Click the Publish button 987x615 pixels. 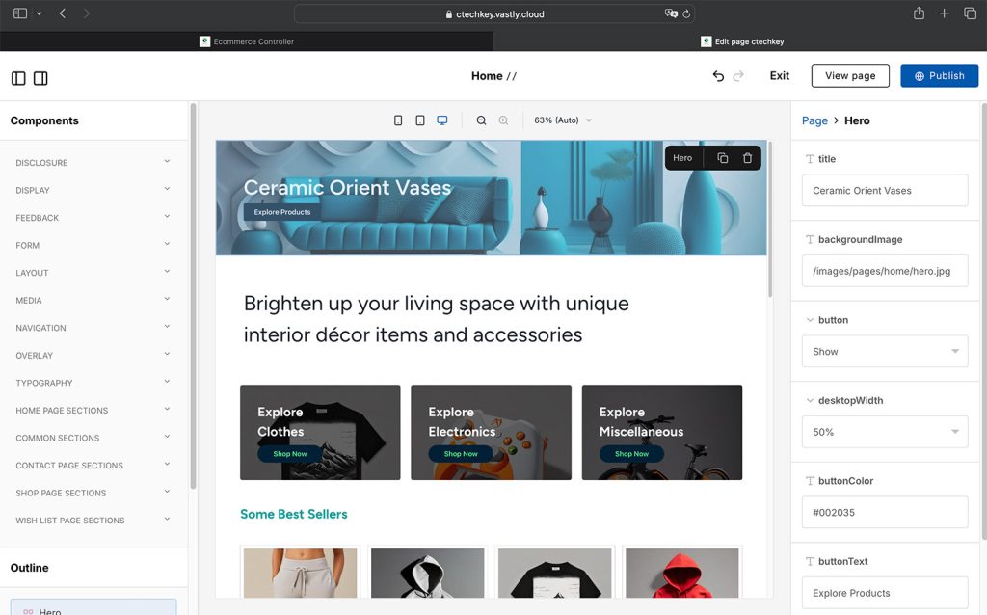pos(939,75)
